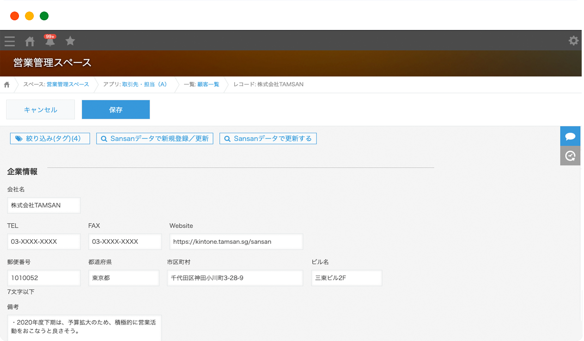584x341 pixels.
Task: Open the comments speech bubble panel
Action: pyautogui.click(x=570, y=136)
